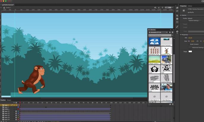This screenshot has width=204, height=122.
Task: Click the CC Libraries search field
Action: pos(160,35)
